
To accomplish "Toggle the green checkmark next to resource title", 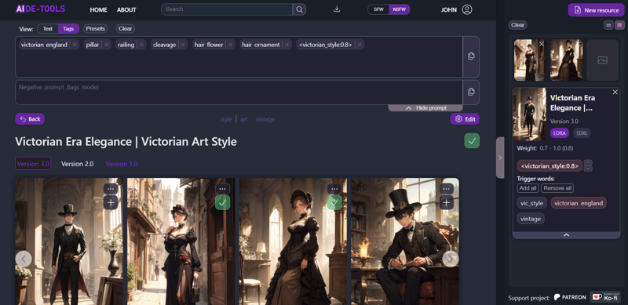I will point(472,141).
